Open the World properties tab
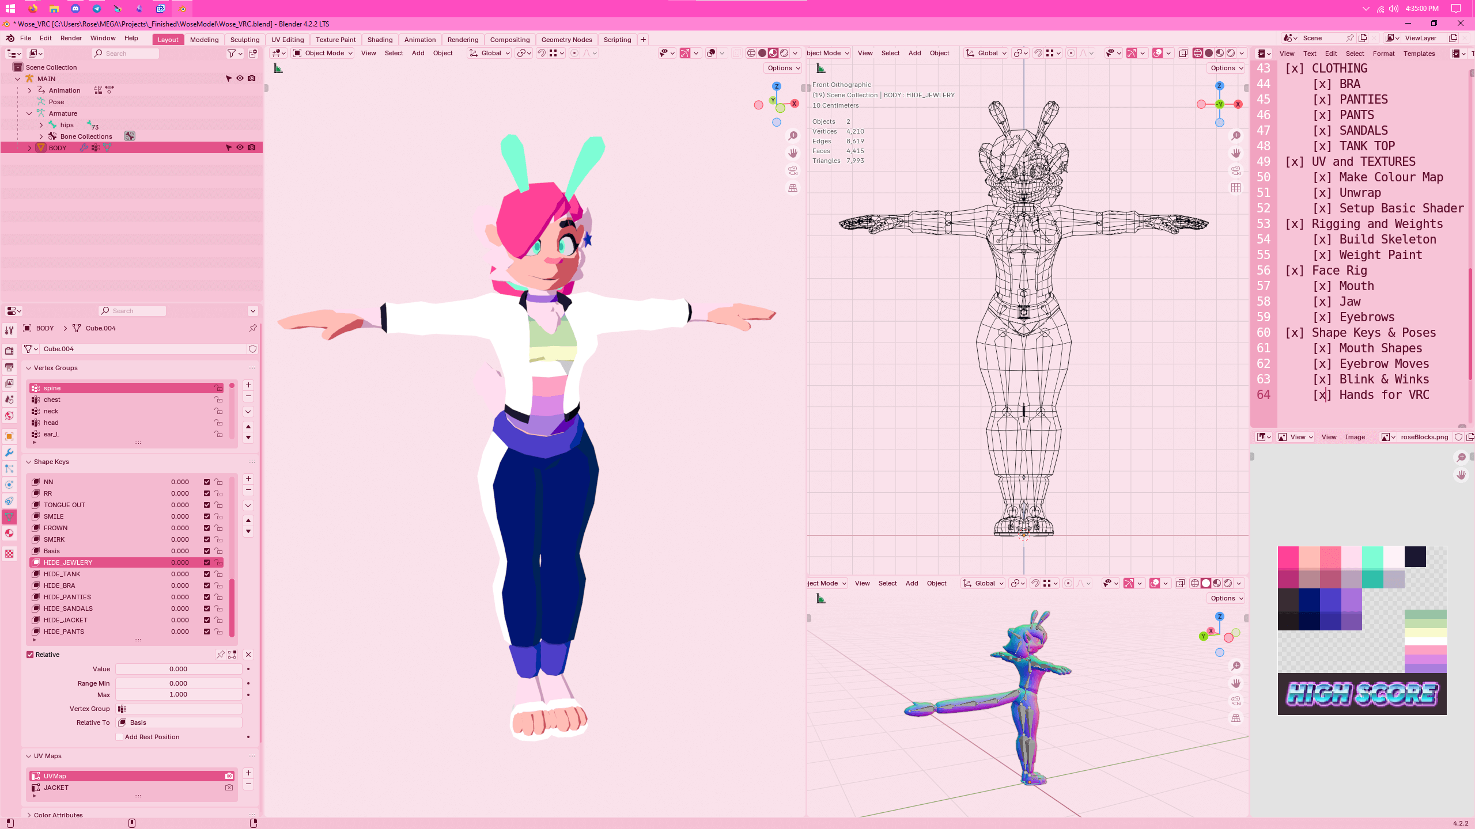 (9, 415)
